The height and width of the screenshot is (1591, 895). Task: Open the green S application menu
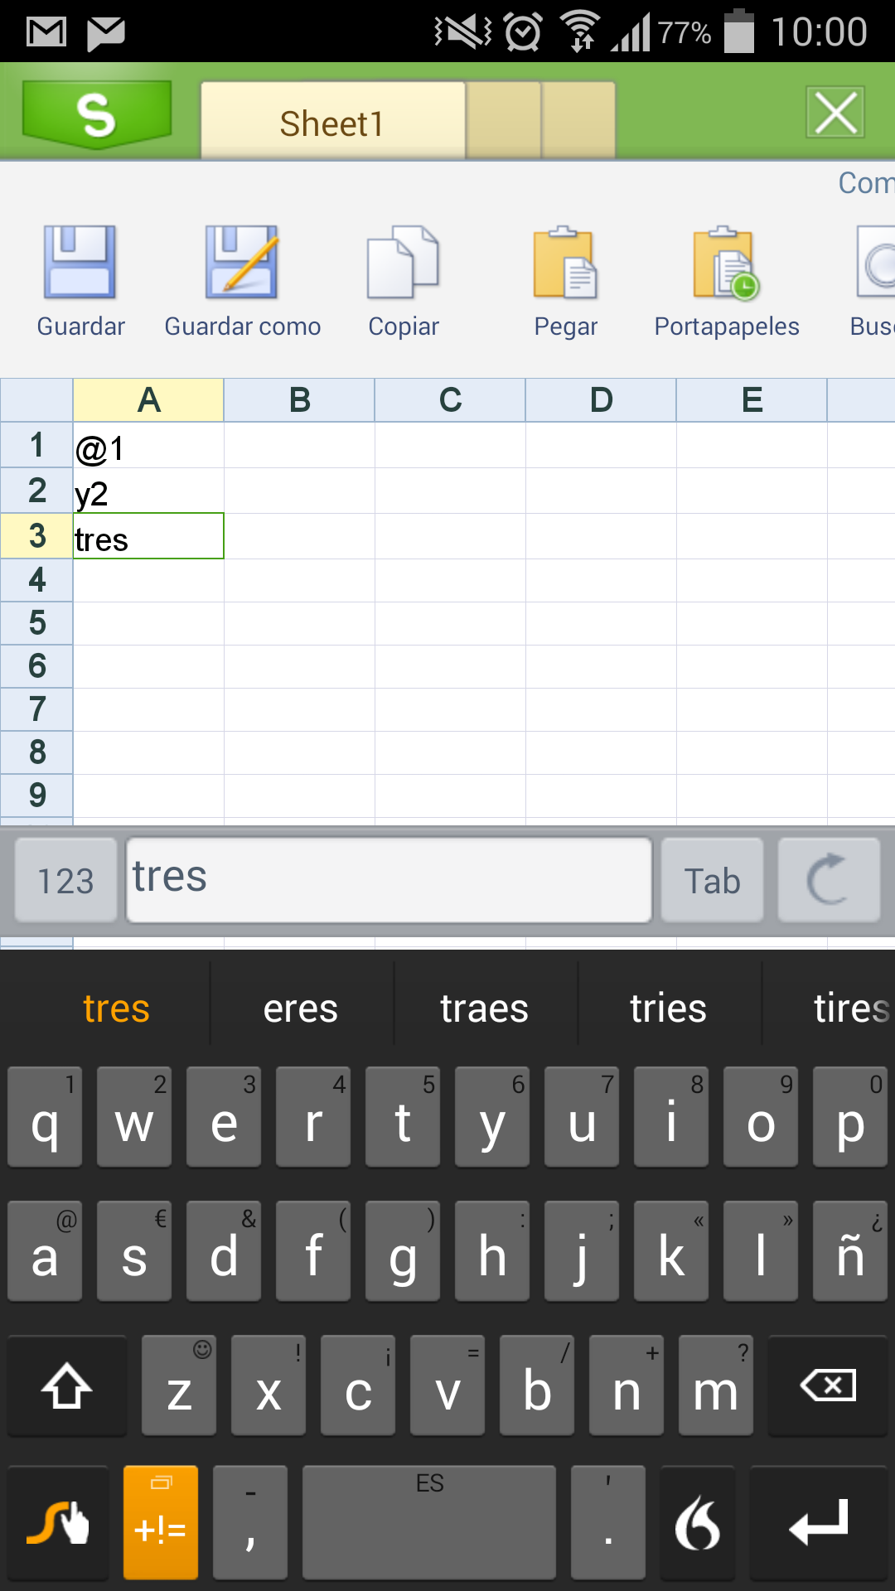point(96,114)
